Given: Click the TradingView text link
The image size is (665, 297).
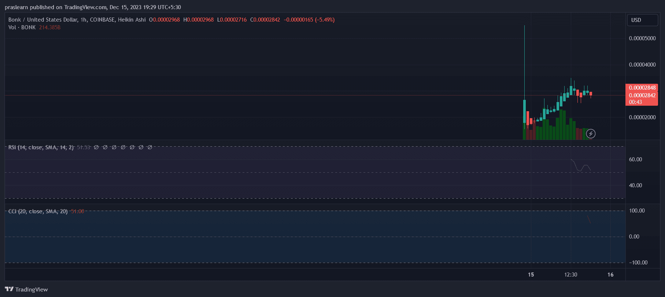Looking at the screenshot, I should click(32, 290).
